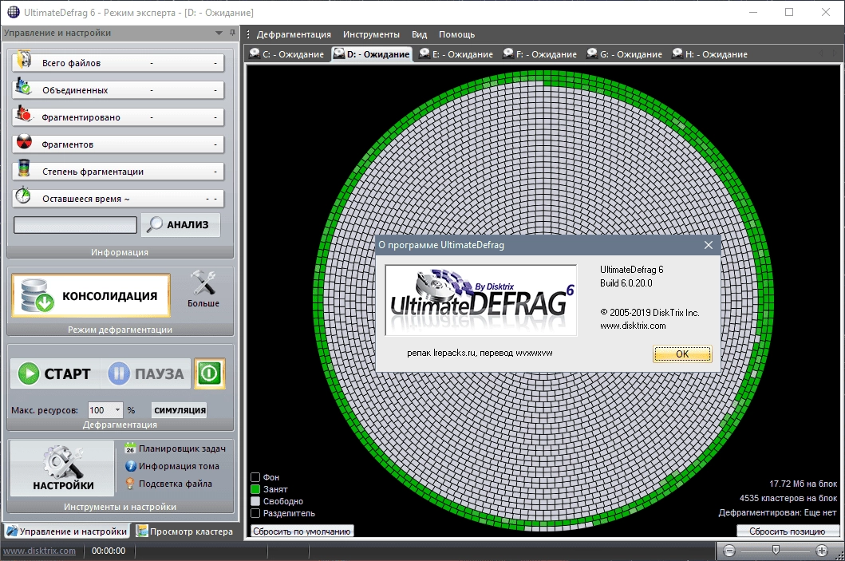Click the UltimateDefrag title bar app icon
This screenshot has width=845, height=561.
pyautogui.click(x=13, y=12)
